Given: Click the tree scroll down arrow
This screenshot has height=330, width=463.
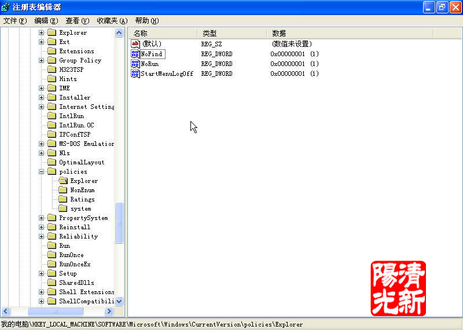Looking at the screenshot, I should click(x=119, y=302).
